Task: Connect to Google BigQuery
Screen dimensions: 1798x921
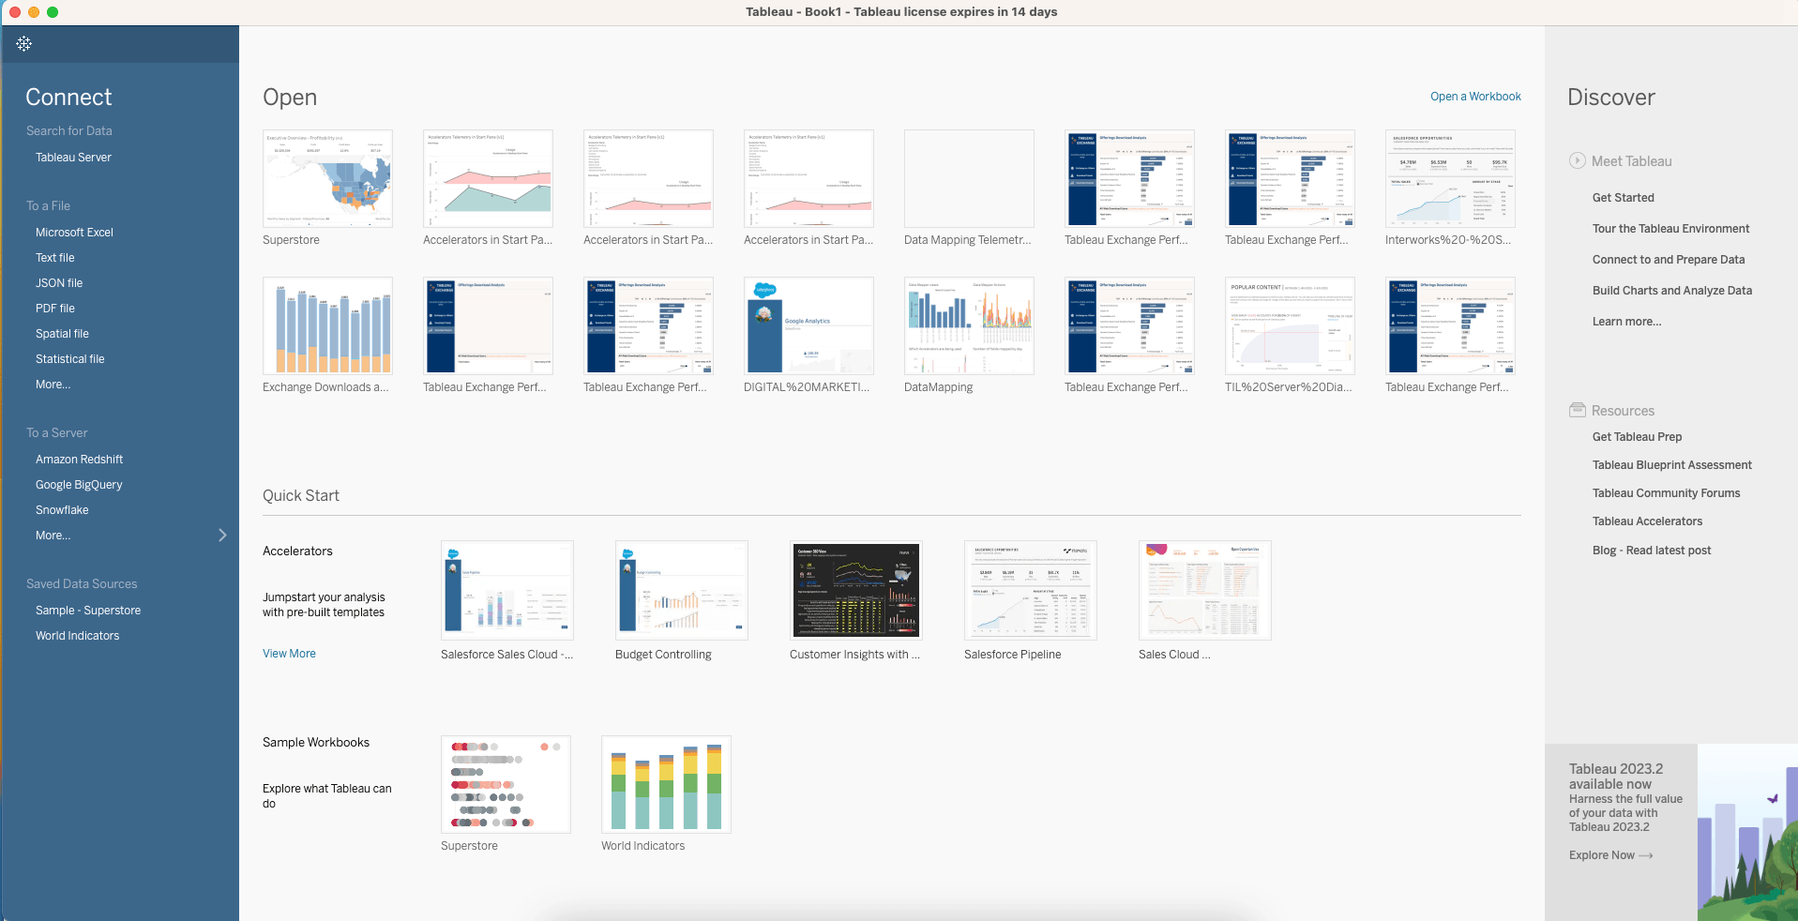Action: pos(79,484)
